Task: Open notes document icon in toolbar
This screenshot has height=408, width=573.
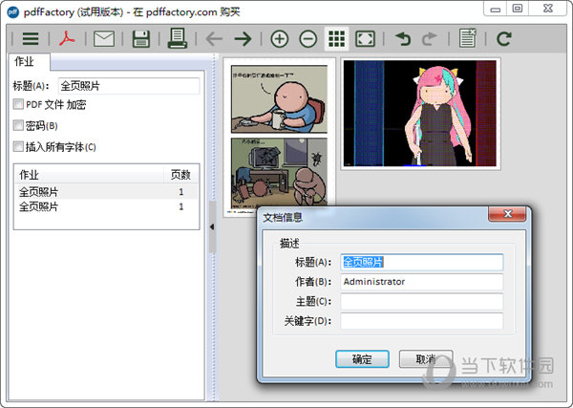Action: coord(467,38)
